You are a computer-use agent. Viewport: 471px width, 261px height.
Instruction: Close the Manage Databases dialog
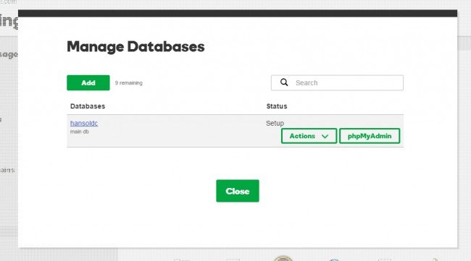(237, 191)
